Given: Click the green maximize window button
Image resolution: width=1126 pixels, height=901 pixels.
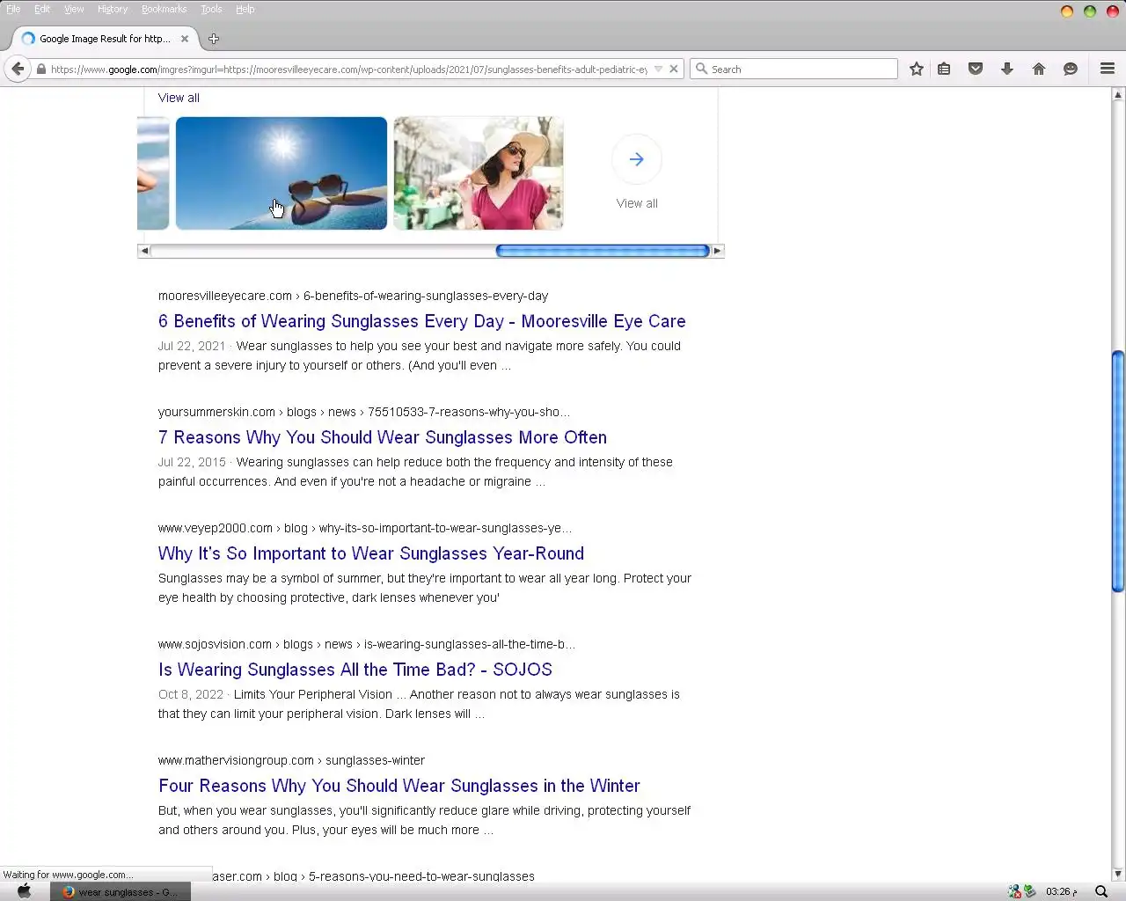Looking at the screenshot, I should click(x=1090, y=11).
